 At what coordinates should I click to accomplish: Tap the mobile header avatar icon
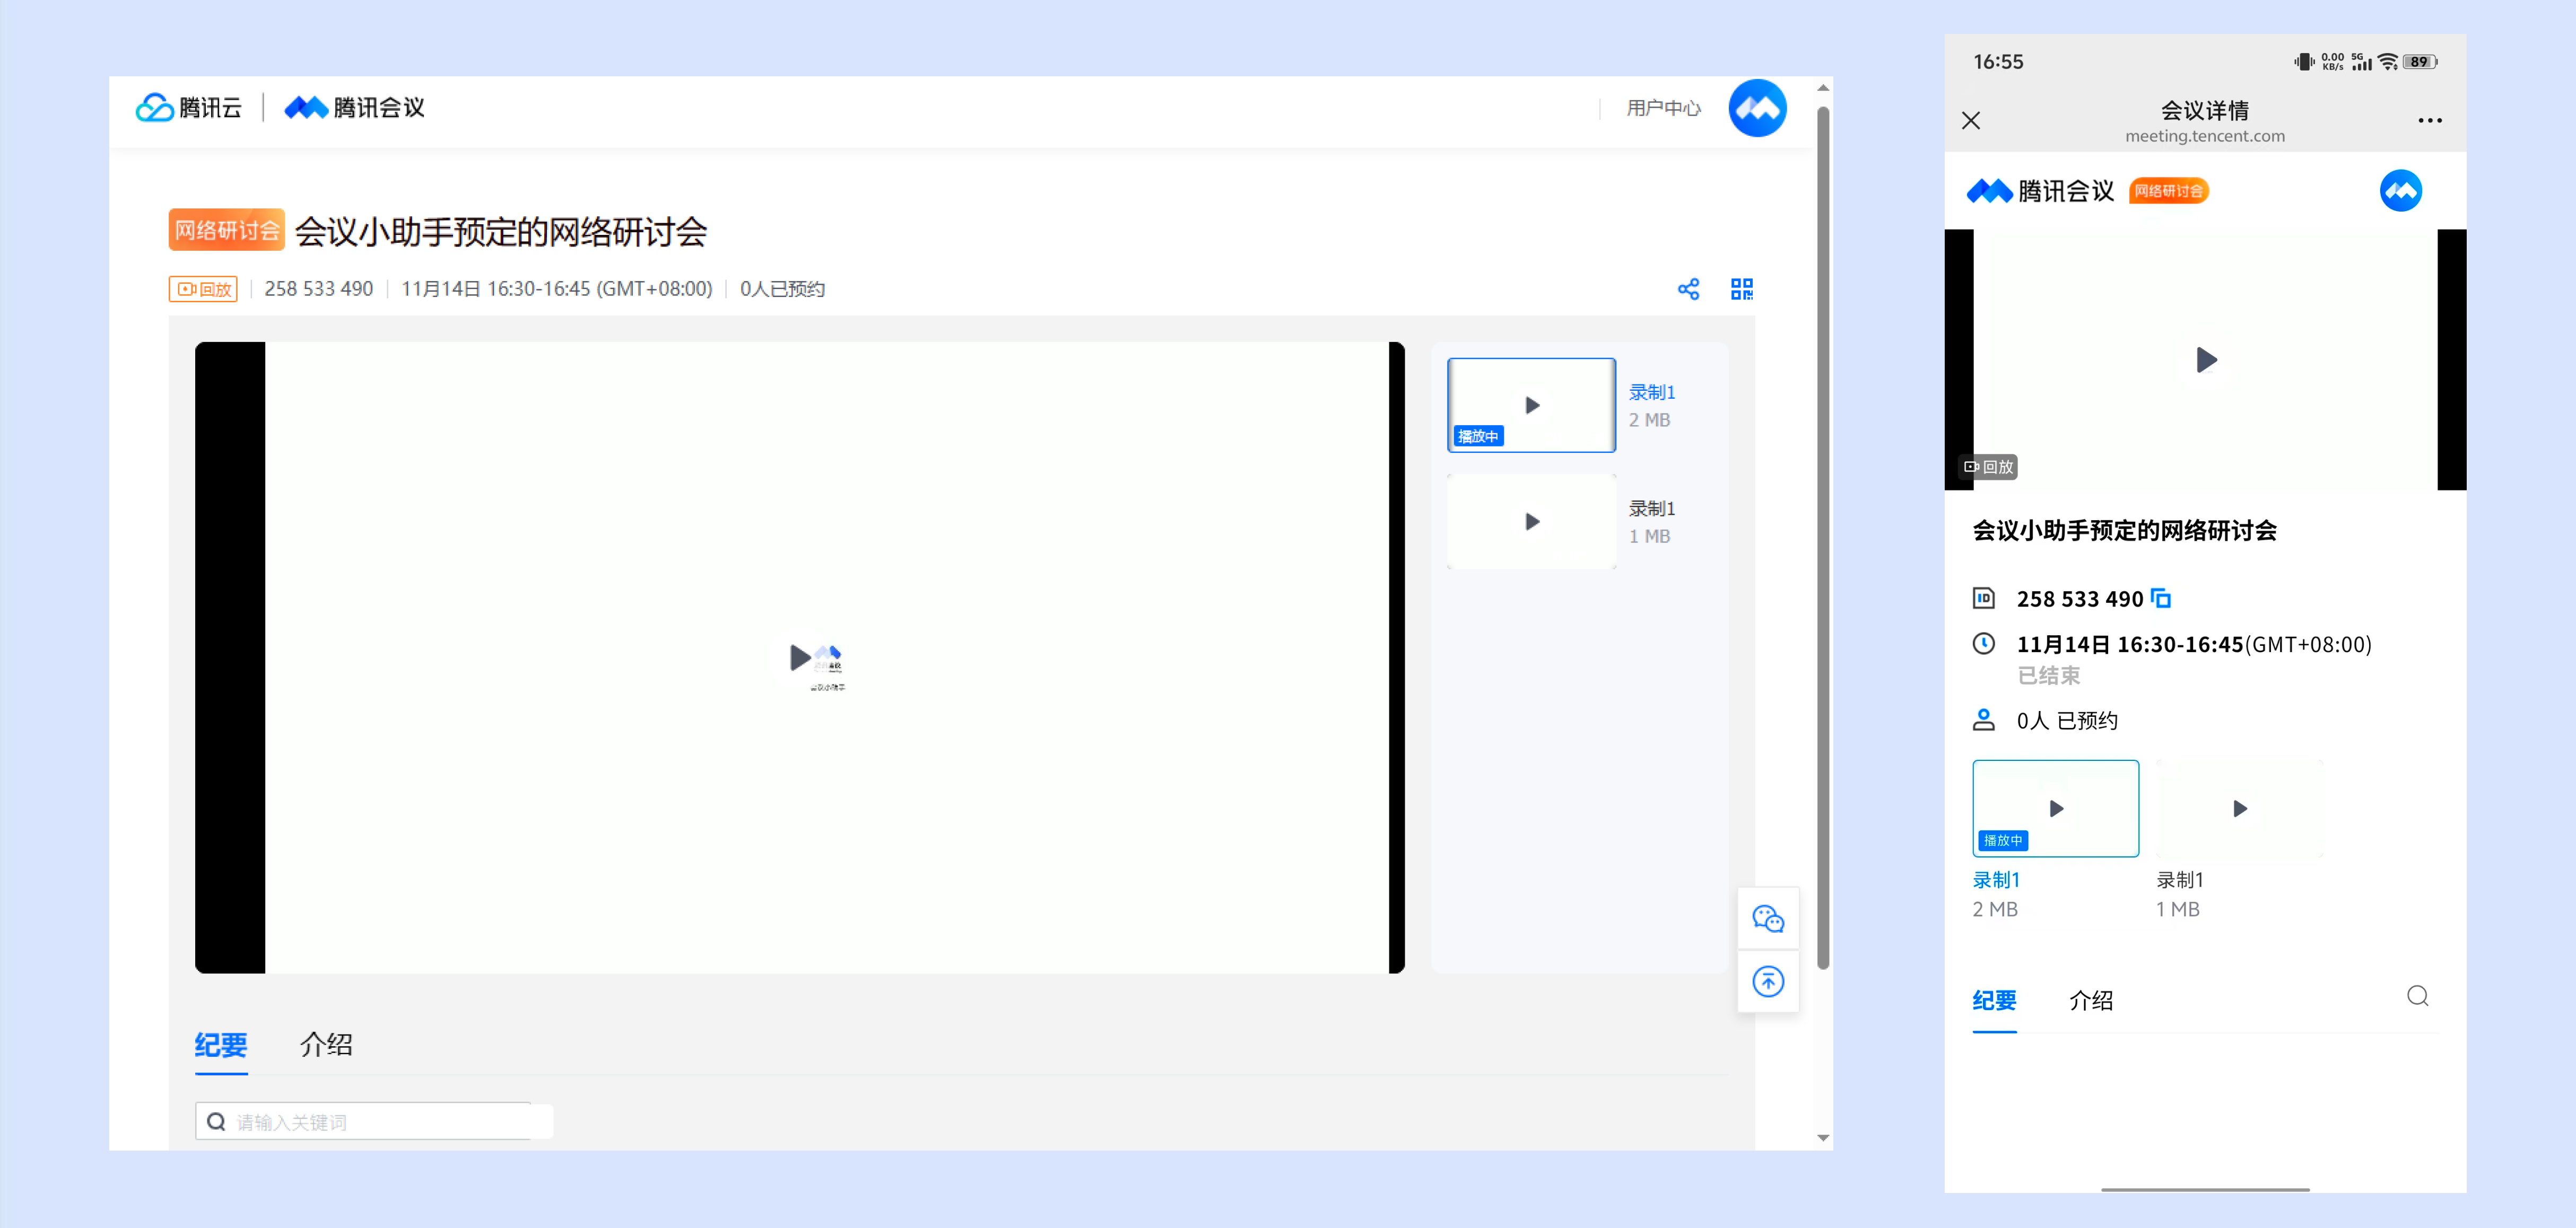[2400, 191]
